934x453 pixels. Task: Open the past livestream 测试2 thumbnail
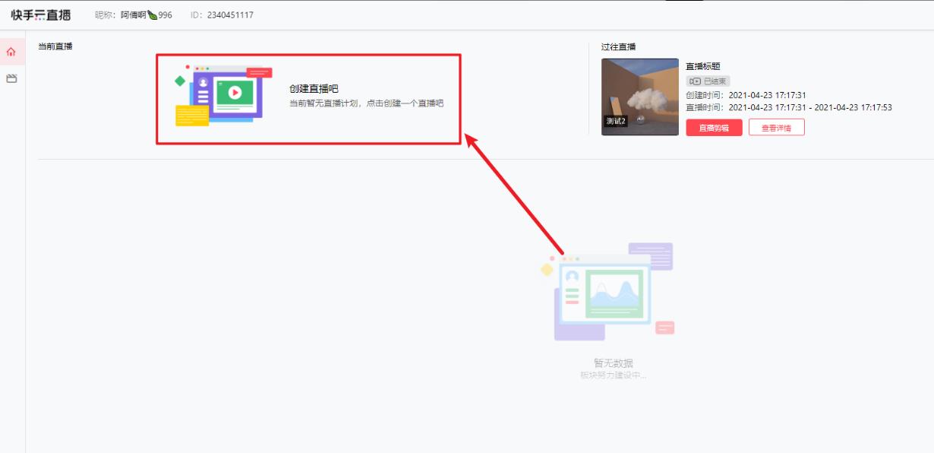coord(640,97)
